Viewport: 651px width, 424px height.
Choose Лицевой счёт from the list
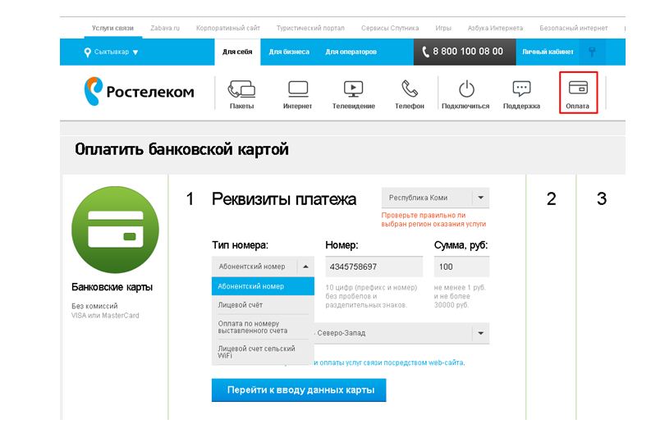pyautogui.click(x=240, y=305)
